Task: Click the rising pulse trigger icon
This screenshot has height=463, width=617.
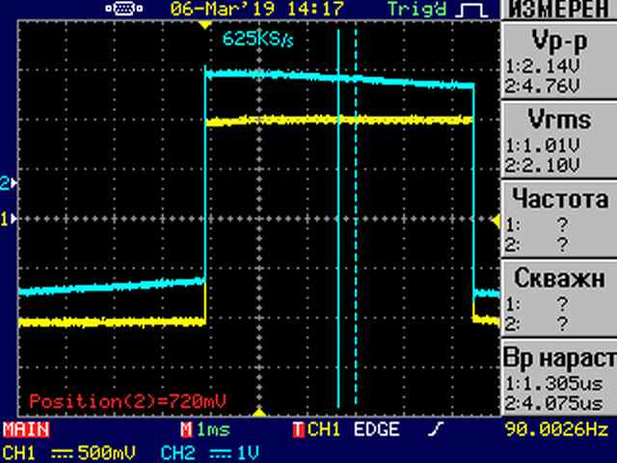Action: coord(471,10)
